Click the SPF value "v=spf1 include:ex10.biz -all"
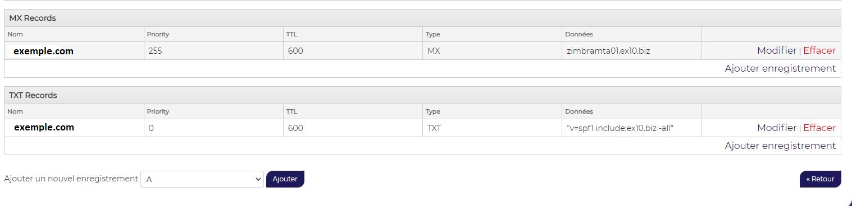Image resolution: width=852 pixels, height=206 pixels. tap(620, 128)
